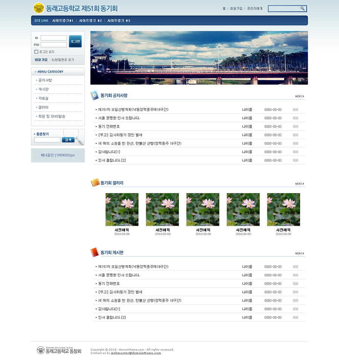
Task: Open 사이트링크 #2 in site link bar
Action: (x=90, y=21)
